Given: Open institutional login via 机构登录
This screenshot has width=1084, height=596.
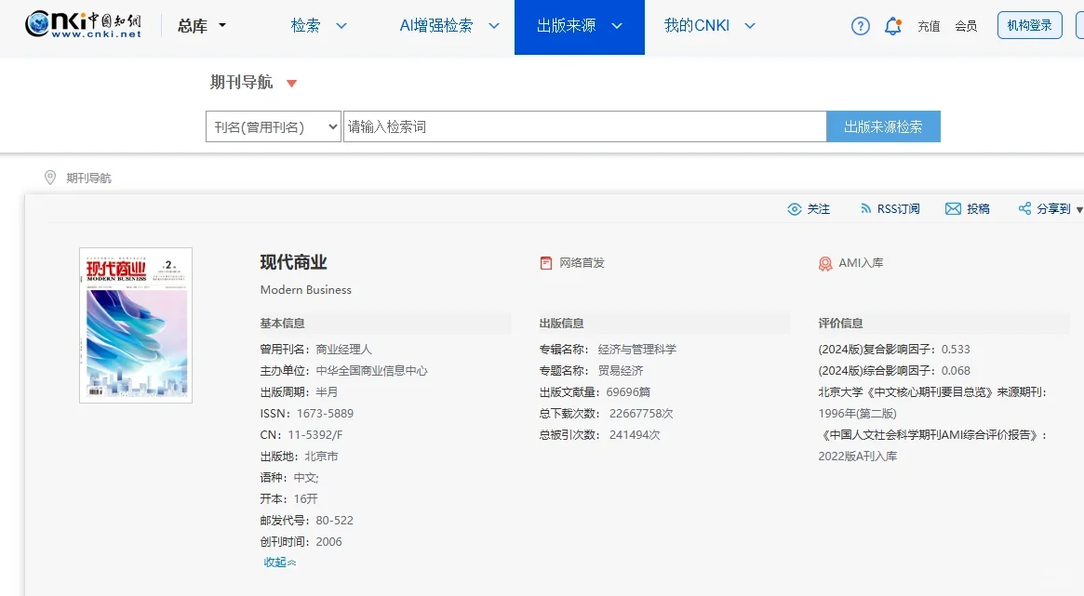Looking at the screenshot, I should [x=1029, y=25].
